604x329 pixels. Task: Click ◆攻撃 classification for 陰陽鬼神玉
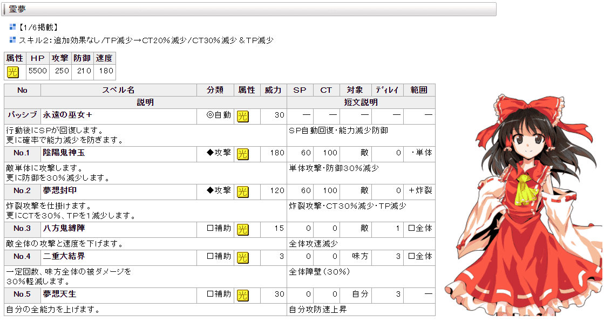click(219, 153)
